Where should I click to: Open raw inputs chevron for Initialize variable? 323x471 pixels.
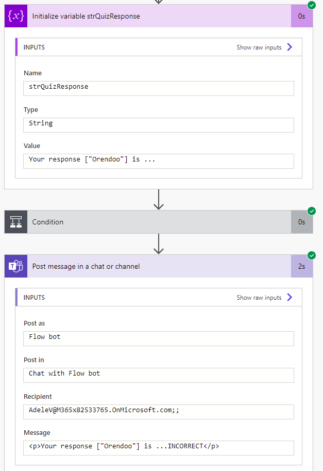[290, 47]
